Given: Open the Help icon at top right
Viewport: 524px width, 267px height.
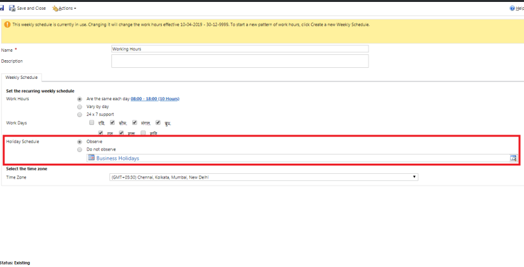Looking at the screenshot, I should tap(512, 8).
